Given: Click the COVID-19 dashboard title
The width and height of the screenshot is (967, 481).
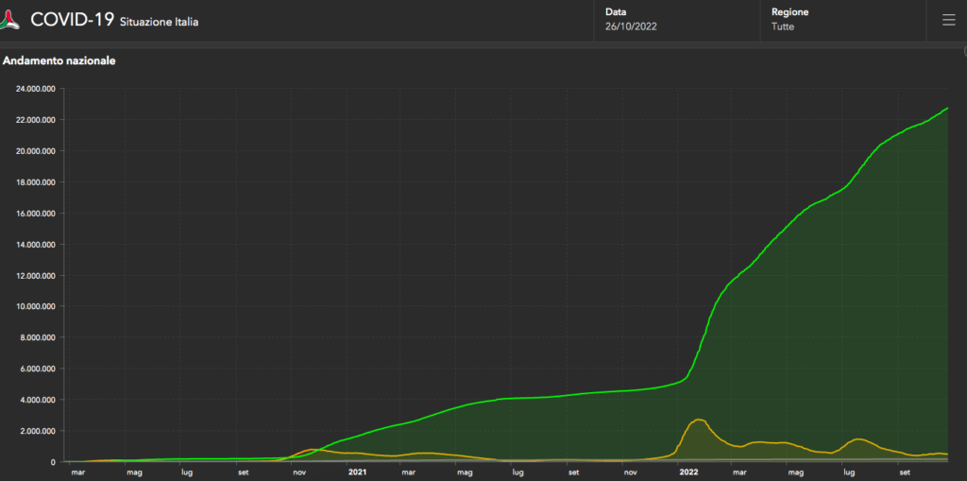Looking at the screenshot, I should click(x=72, y=20).
